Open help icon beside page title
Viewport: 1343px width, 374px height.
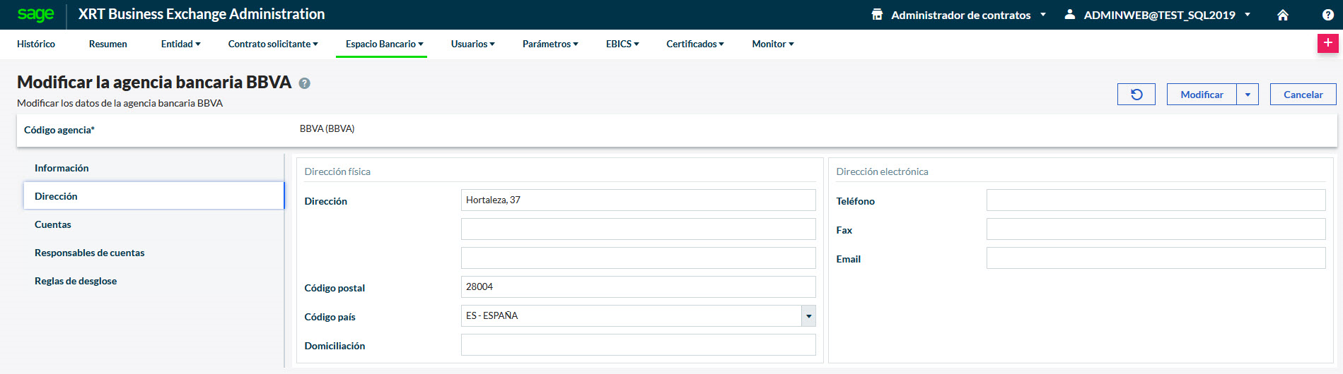click(305, 83)
